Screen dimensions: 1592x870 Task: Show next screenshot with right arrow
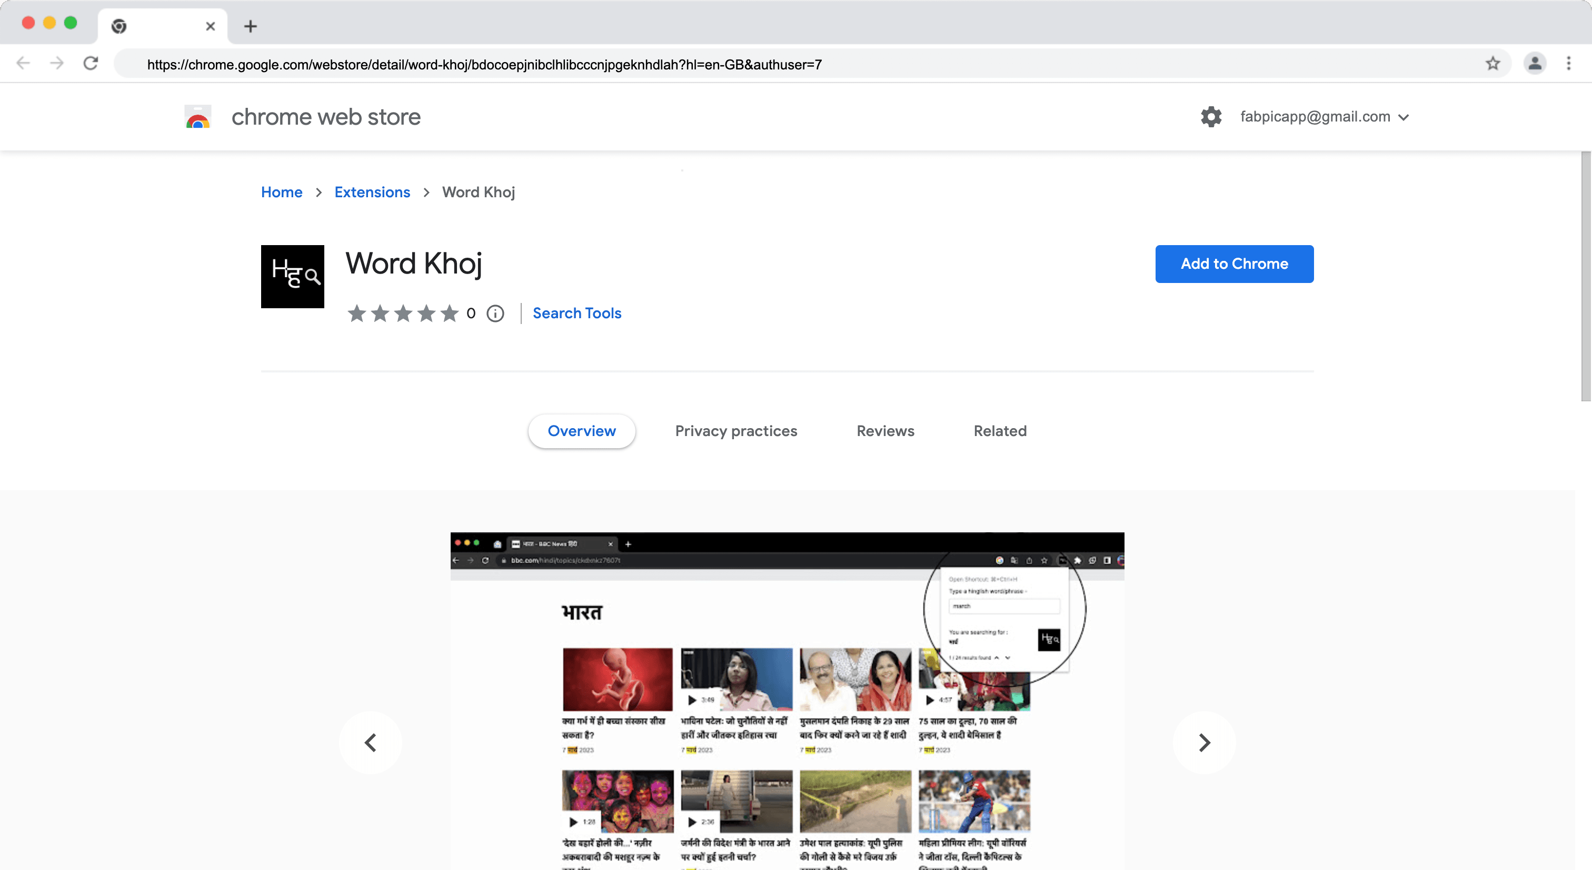click(1204, 743)
